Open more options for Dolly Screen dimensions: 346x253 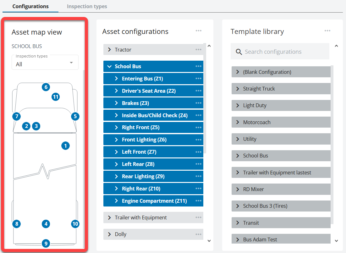pos(198,234)
